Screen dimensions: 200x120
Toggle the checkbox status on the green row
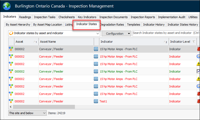tap(198, 71)
